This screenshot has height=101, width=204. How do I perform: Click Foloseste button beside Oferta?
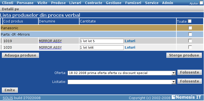tap(190, 72)
